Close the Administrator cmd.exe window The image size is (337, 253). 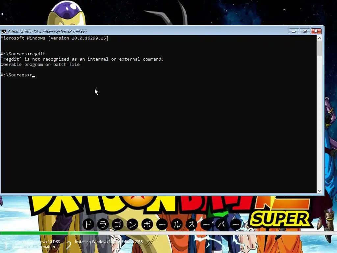pos(316,31)
